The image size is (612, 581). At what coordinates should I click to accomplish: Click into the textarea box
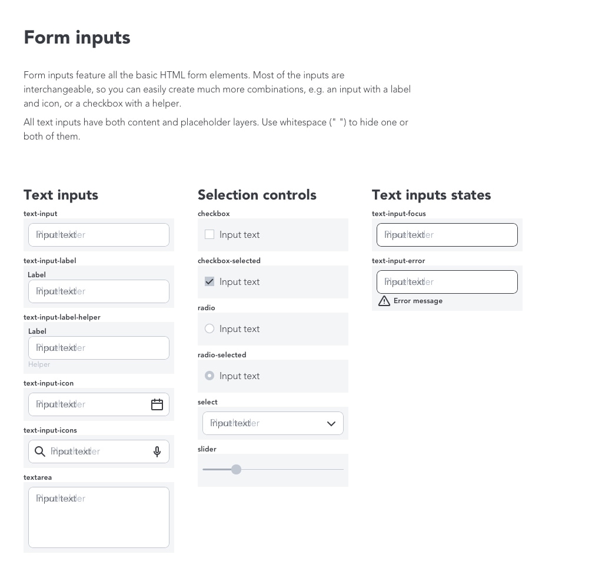99,517
